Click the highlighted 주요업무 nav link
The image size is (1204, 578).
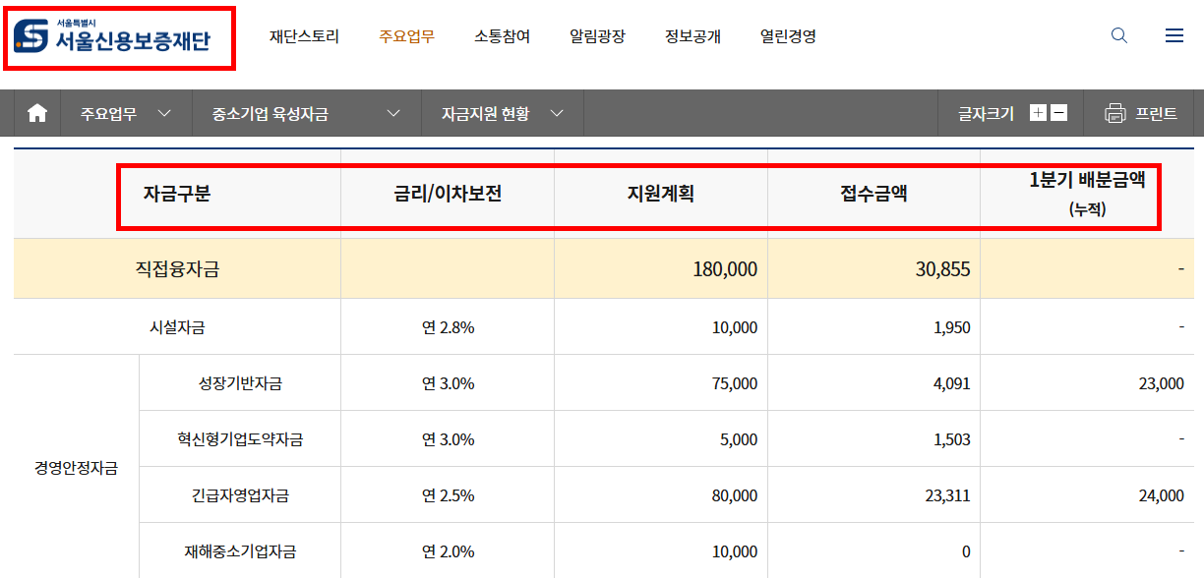[406, 35]
